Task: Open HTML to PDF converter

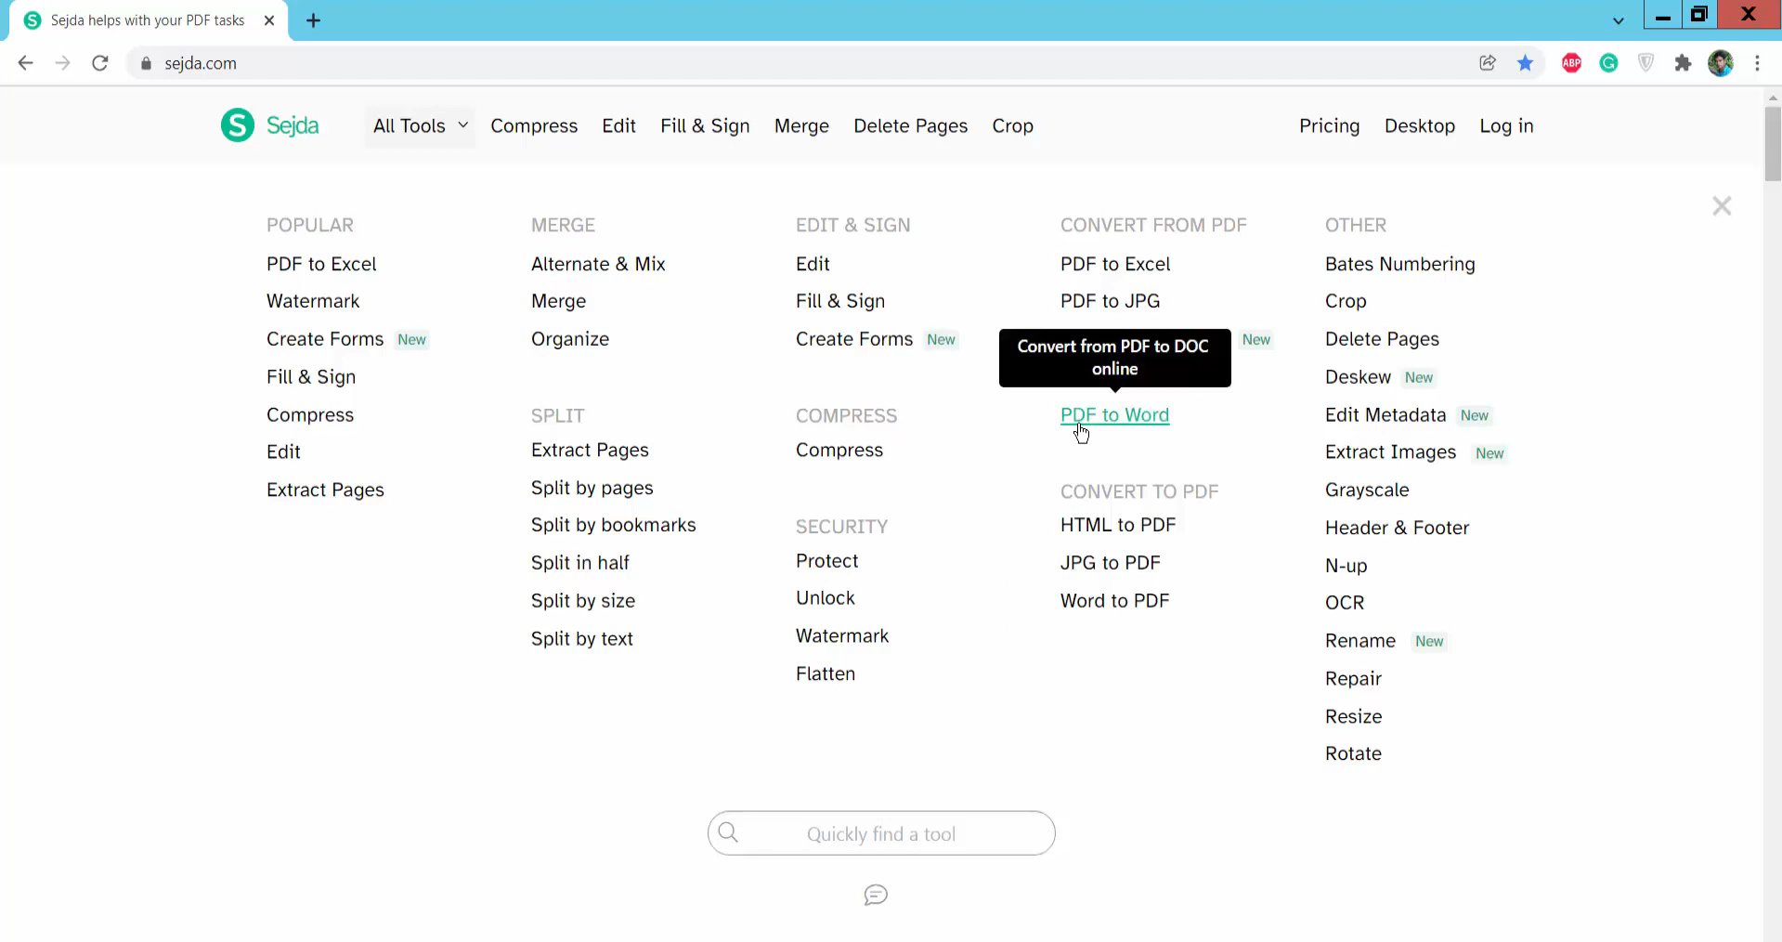Action: [1118, 525]
